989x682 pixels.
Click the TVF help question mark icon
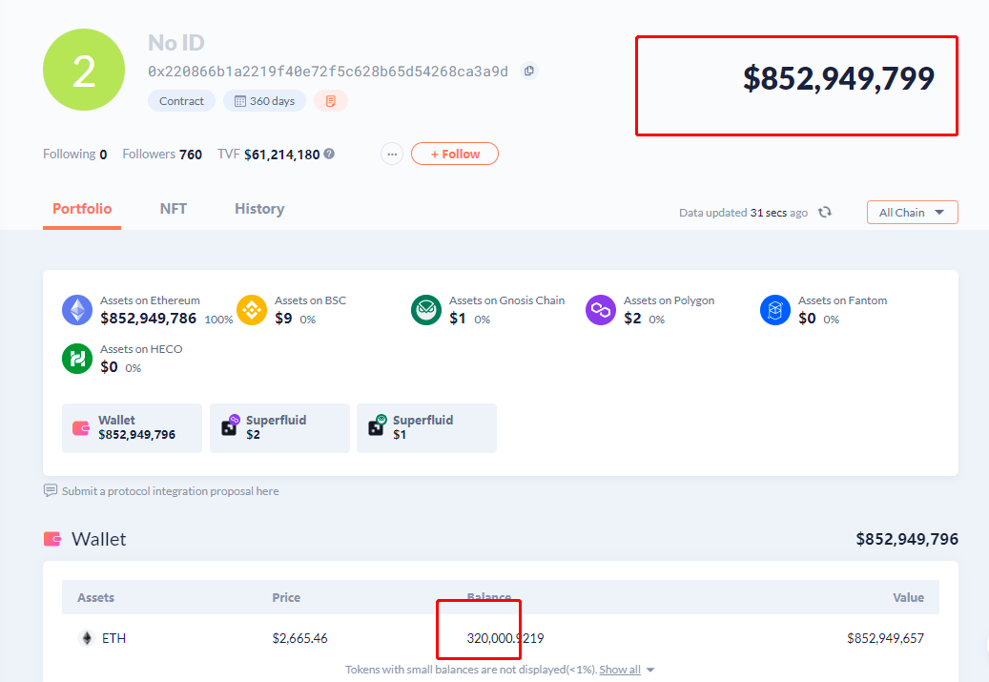coord(329,154)
